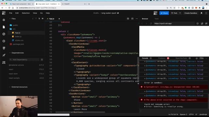Image resolution: width=209 pixels, height=117 pixels.
Task: Click the download files arrow icon
Action: [x=33, y=19]
